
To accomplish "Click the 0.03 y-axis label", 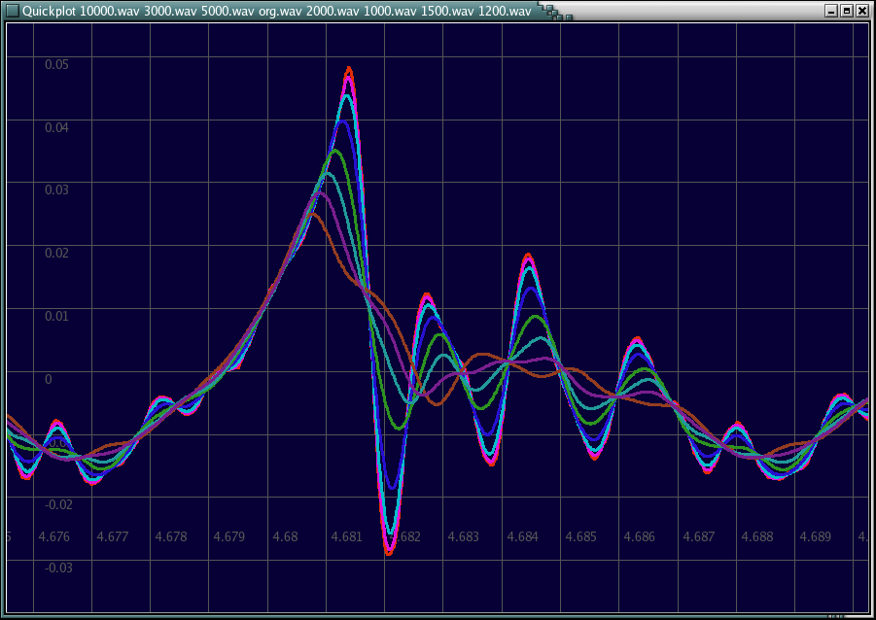I will pos(58,189).
